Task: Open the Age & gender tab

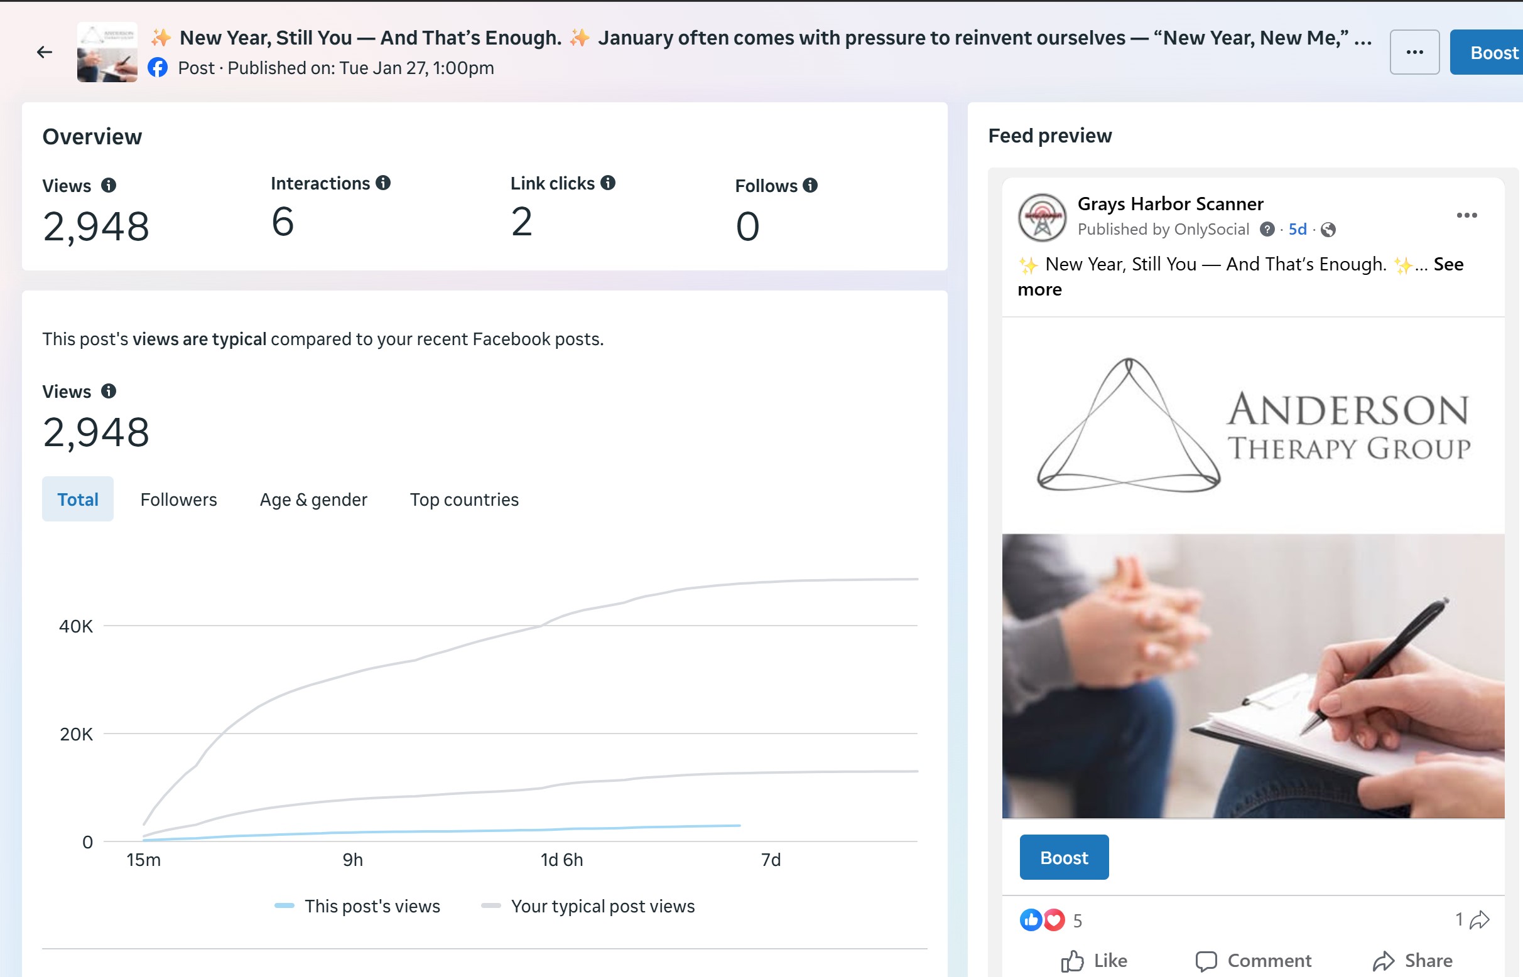Action: pos(313,499)
